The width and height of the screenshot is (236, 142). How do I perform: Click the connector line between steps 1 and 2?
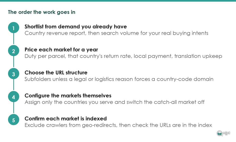(14, 39)
